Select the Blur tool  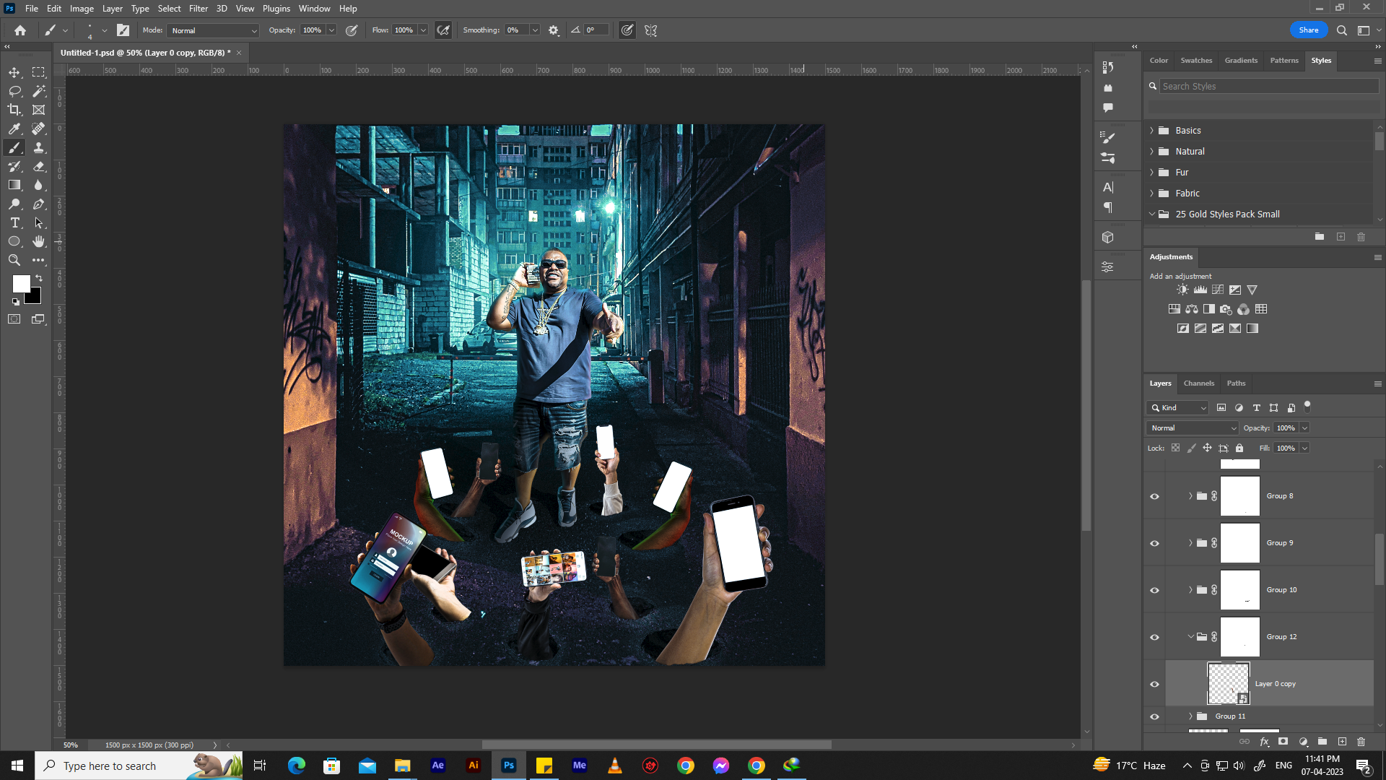pos(39,185)
